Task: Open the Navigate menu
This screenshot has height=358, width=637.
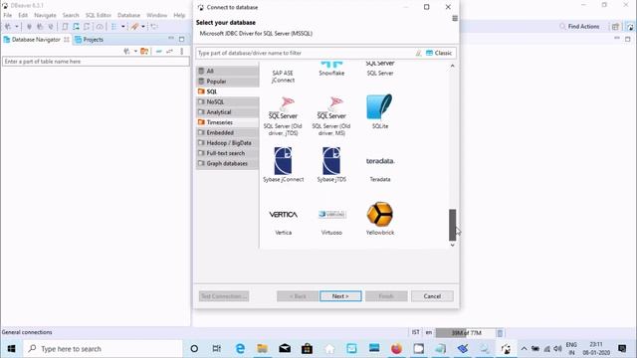Action: click(x=45, y=15)
